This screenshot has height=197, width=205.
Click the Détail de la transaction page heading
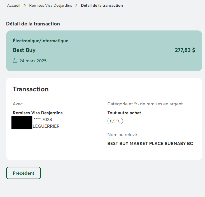[33, 24]
